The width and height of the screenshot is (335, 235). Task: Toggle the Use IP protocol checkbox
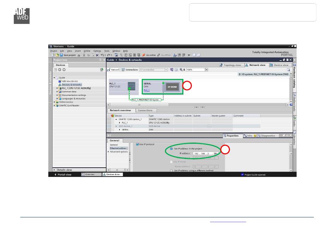(x=138, y=144)
